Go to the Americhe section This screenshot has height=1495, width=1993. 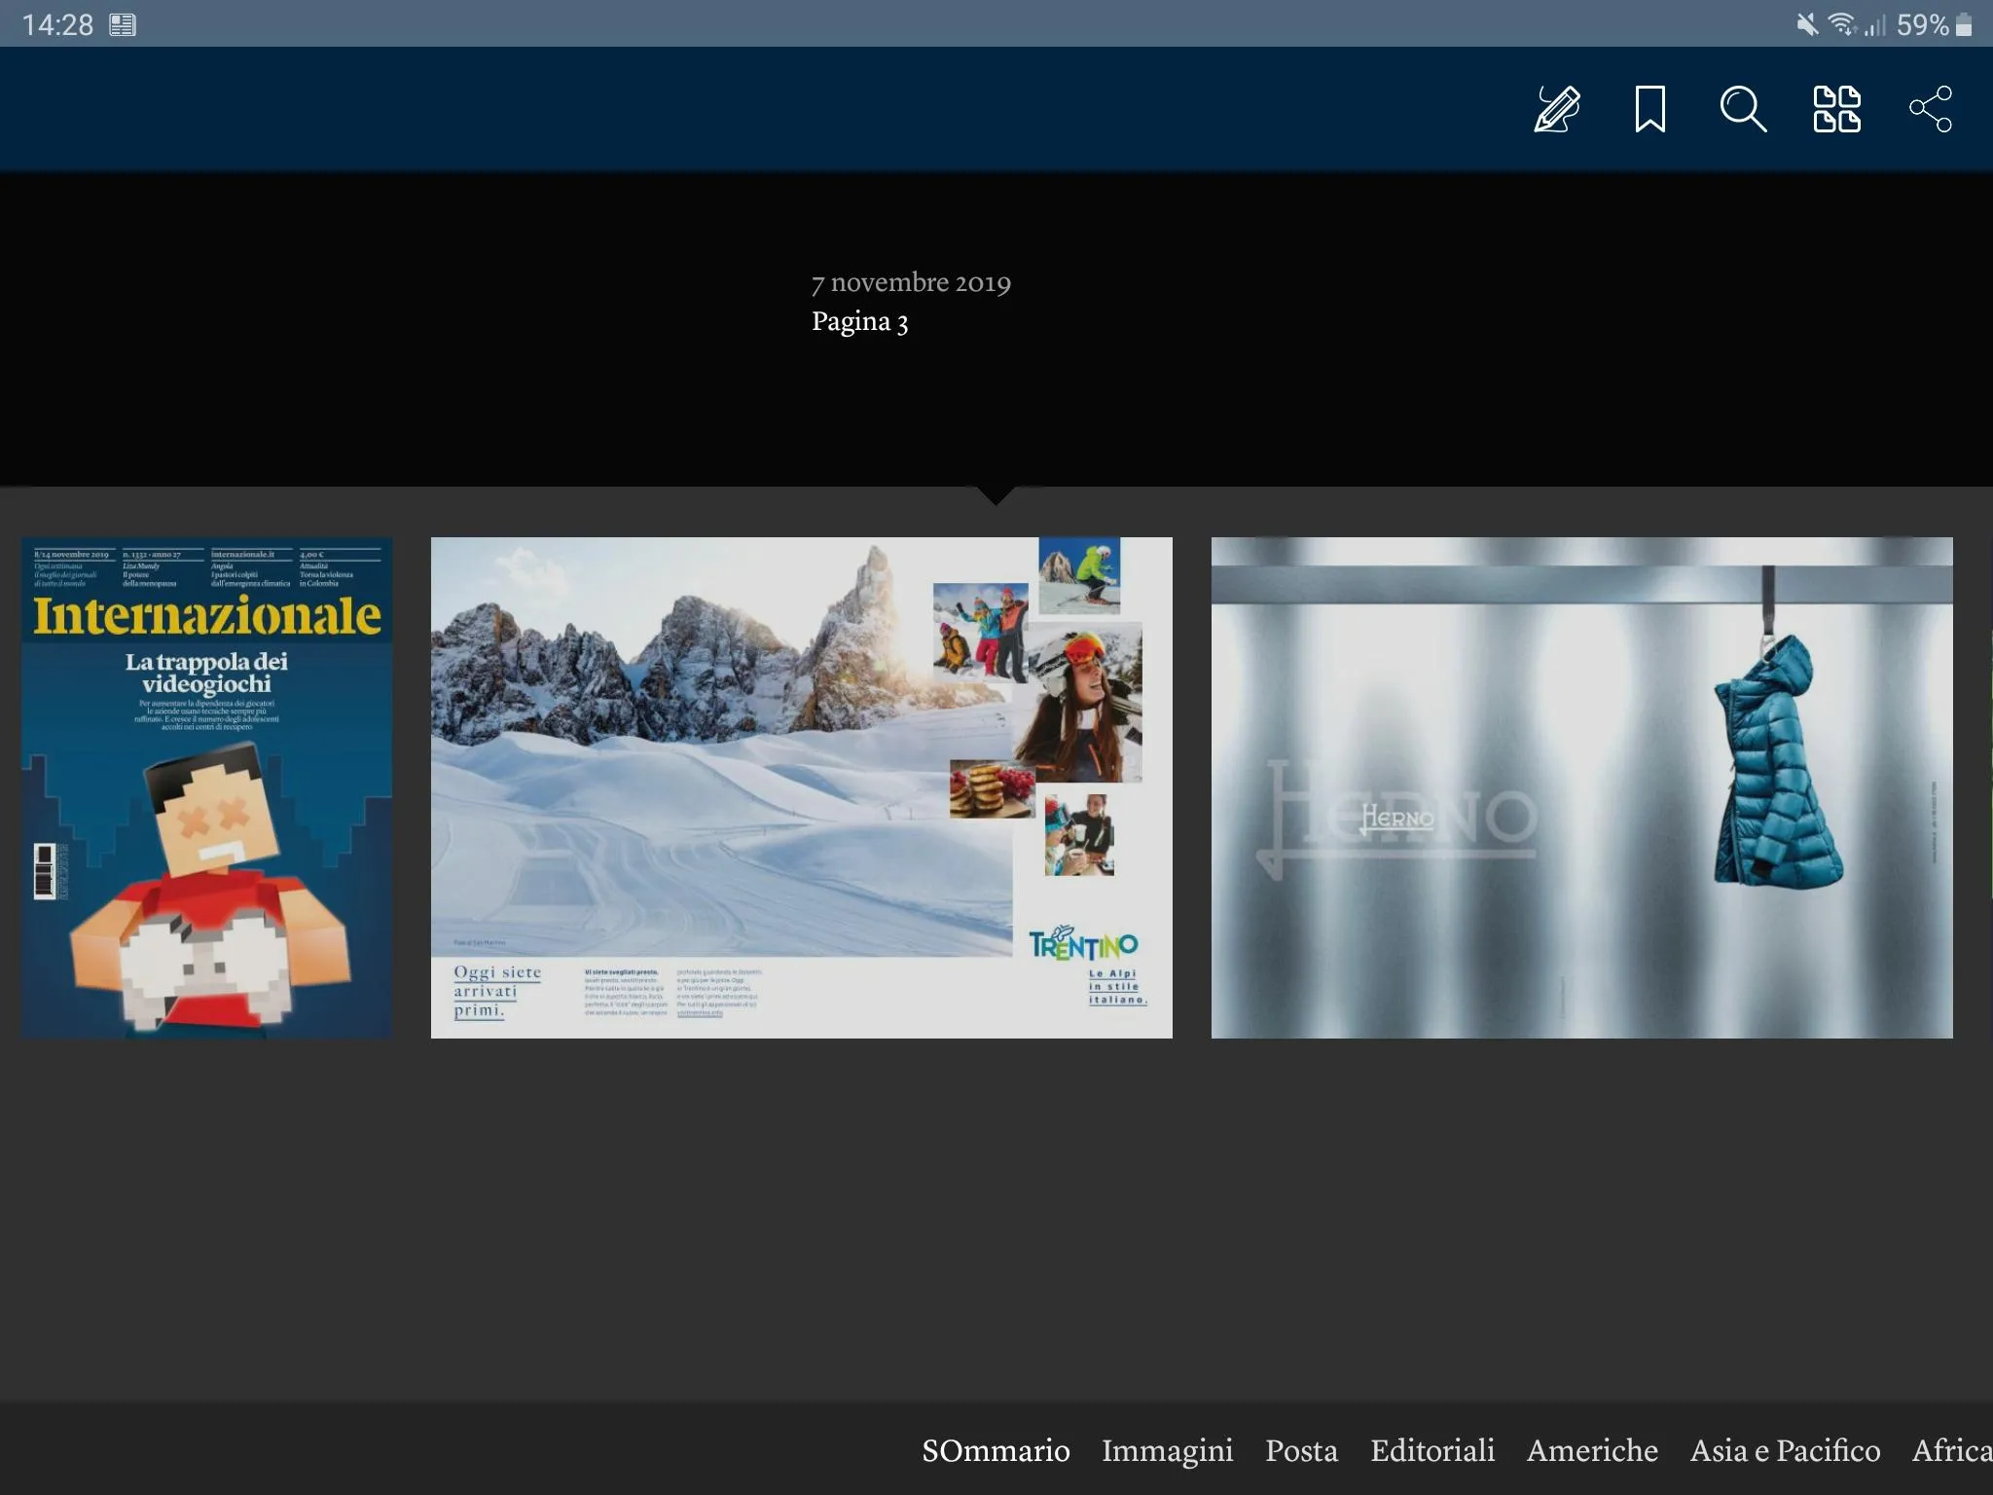(x=1592, y=1450)
